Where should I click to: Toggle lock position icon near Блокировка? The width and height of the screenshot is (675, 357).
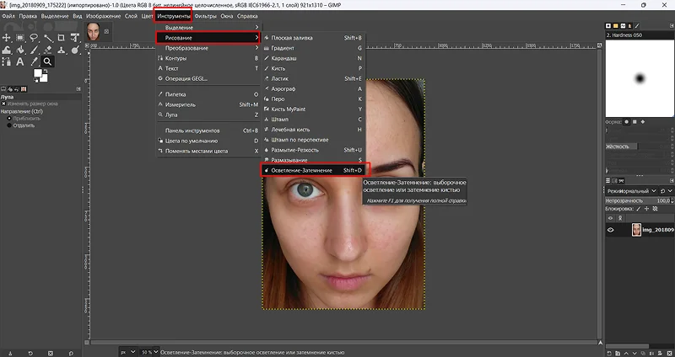point(647,209)
